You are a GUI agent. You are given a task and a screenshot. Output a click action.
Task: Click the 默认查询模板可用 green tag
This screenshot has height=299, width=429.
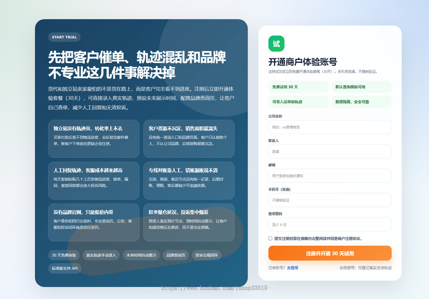pyautogui.click(x=361, y=87)
